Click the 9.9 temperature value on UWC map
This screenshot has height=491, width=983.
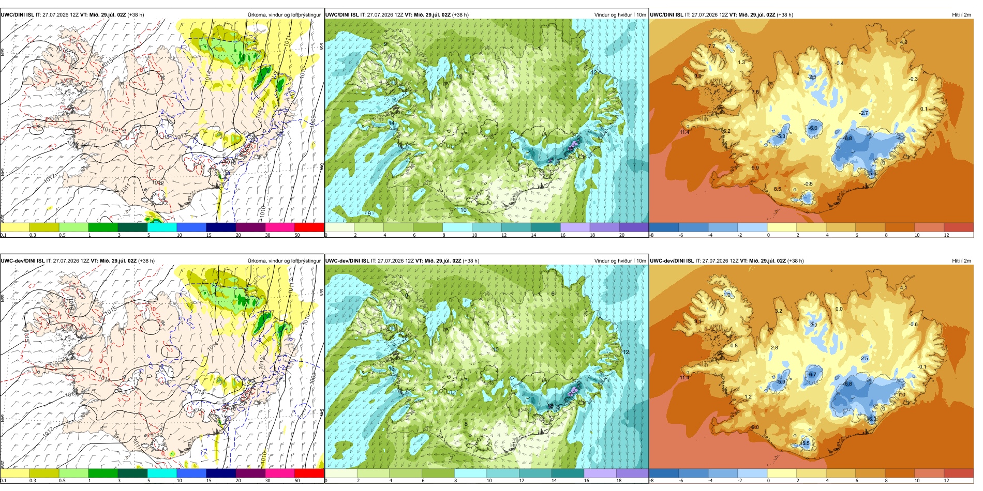[755, 168]
